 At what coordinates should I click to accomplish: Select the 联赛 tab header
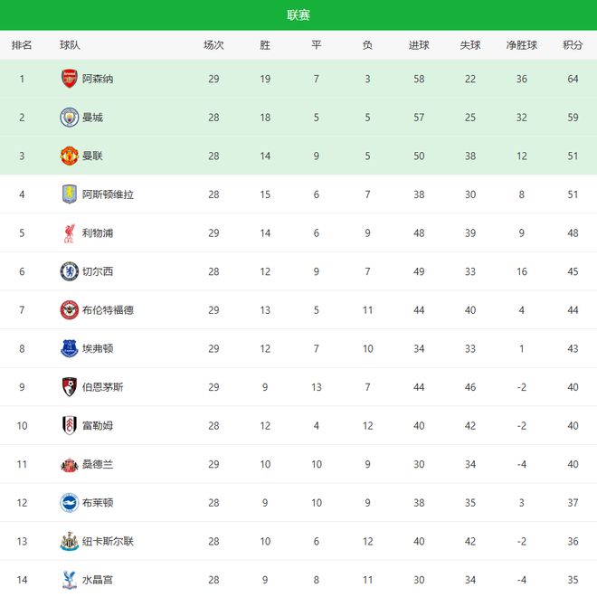tap(298, 14)
